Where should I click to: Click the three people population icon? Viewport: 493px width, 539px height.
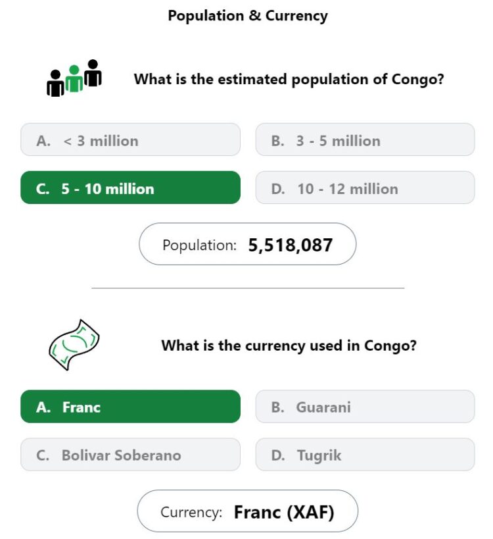tap(74, 78)
